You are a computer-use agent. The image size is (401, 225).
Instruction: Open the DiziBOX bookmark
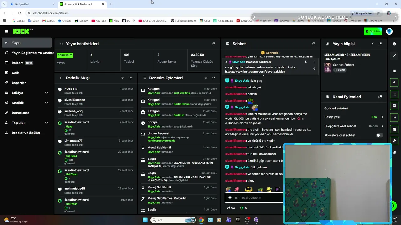click(81, 21)
